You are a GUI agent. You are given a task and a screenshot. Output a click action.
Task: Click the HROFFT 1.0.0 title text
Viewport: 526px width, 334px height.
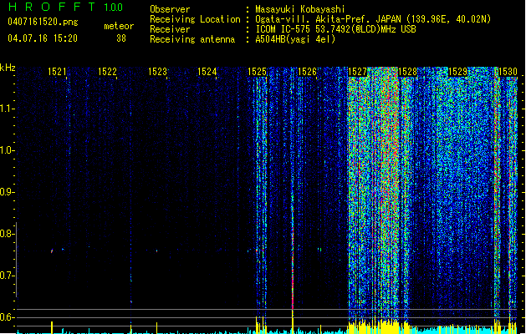tap(65, 7)
